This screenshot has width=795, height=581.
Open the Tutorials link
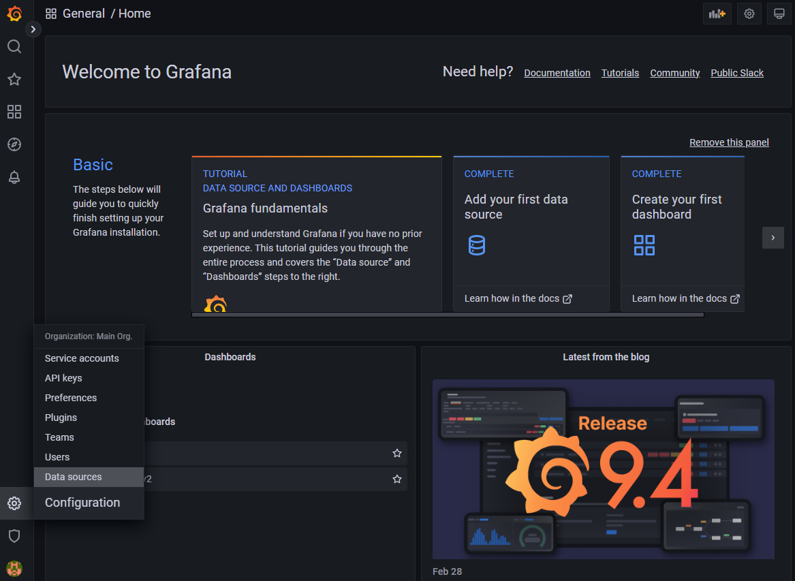619,73
